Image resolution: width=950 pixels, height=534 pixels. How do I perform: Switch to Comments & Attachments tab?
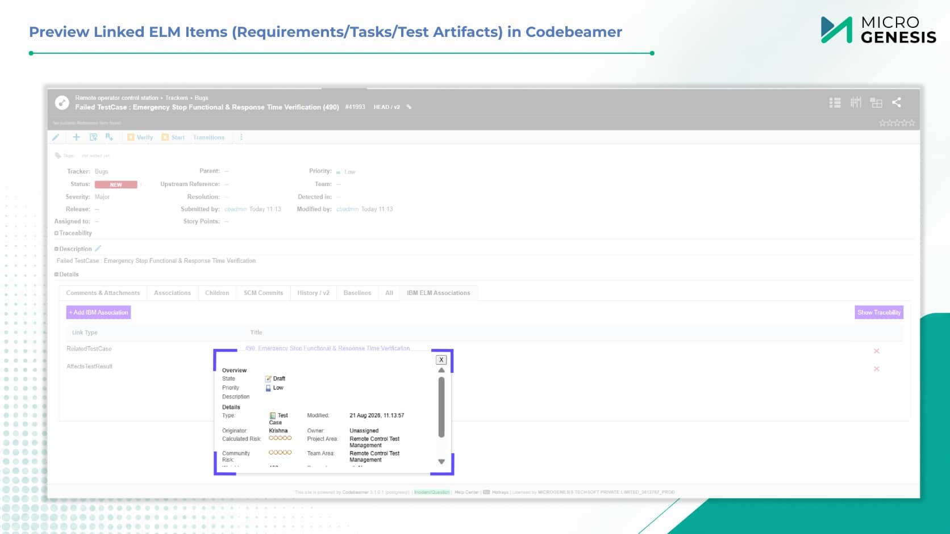pos(103,293)
